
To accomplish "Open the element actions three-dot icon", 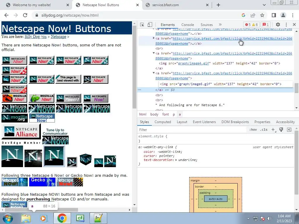I will [139, 90].
